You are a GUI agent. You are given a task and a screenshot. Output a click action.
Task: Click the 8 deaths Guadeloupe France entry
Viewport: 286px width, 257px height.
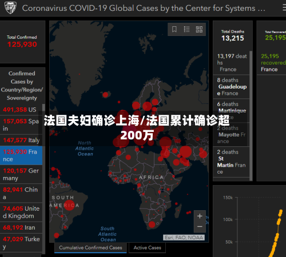pos(231,87)
